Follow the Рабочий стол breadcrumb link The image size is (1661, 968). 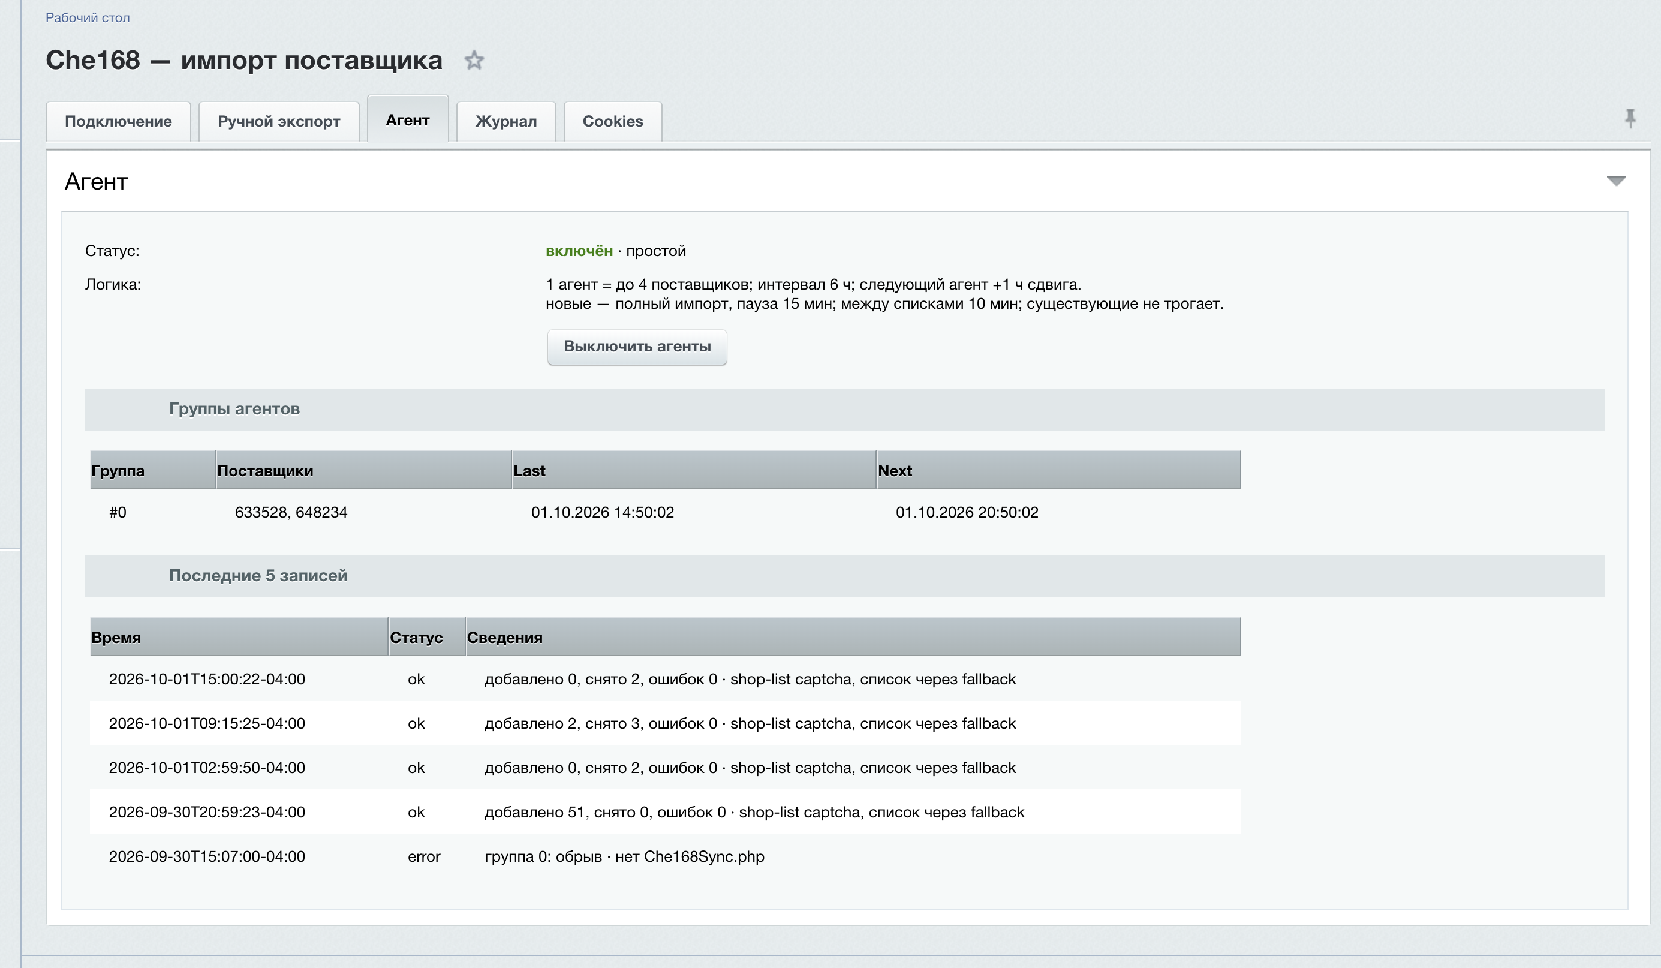coord(88,18)
